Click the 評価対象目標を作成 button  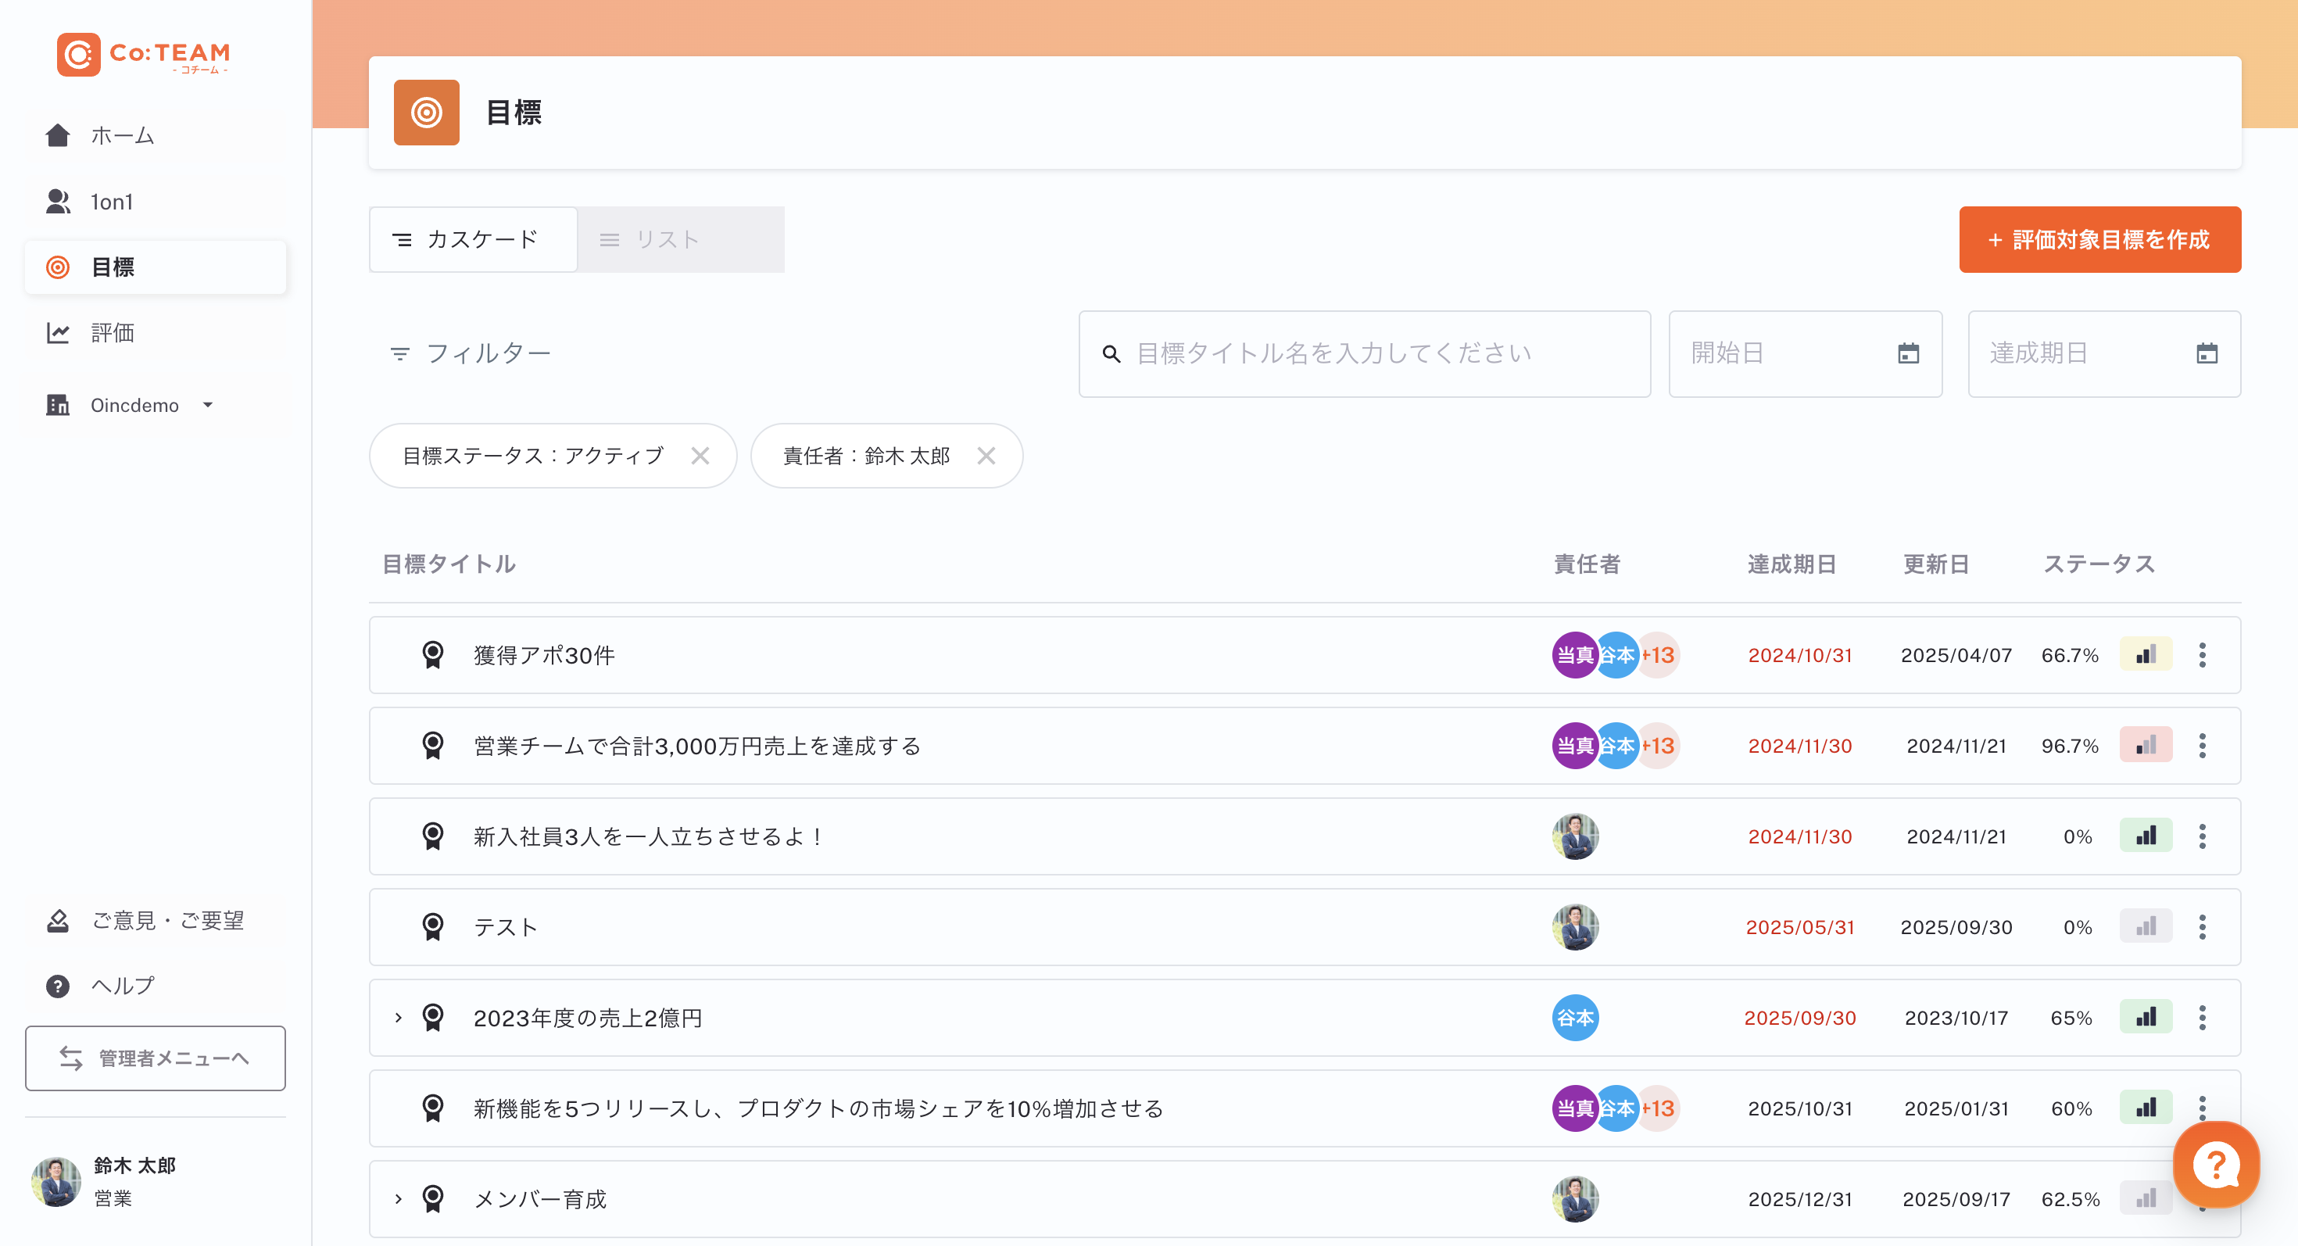[x=2100, y=239]
